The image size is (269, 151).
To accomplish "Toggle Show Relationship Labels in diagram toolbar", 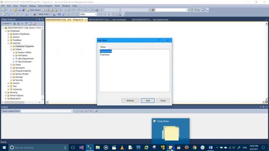I will (x=54, y=14).
